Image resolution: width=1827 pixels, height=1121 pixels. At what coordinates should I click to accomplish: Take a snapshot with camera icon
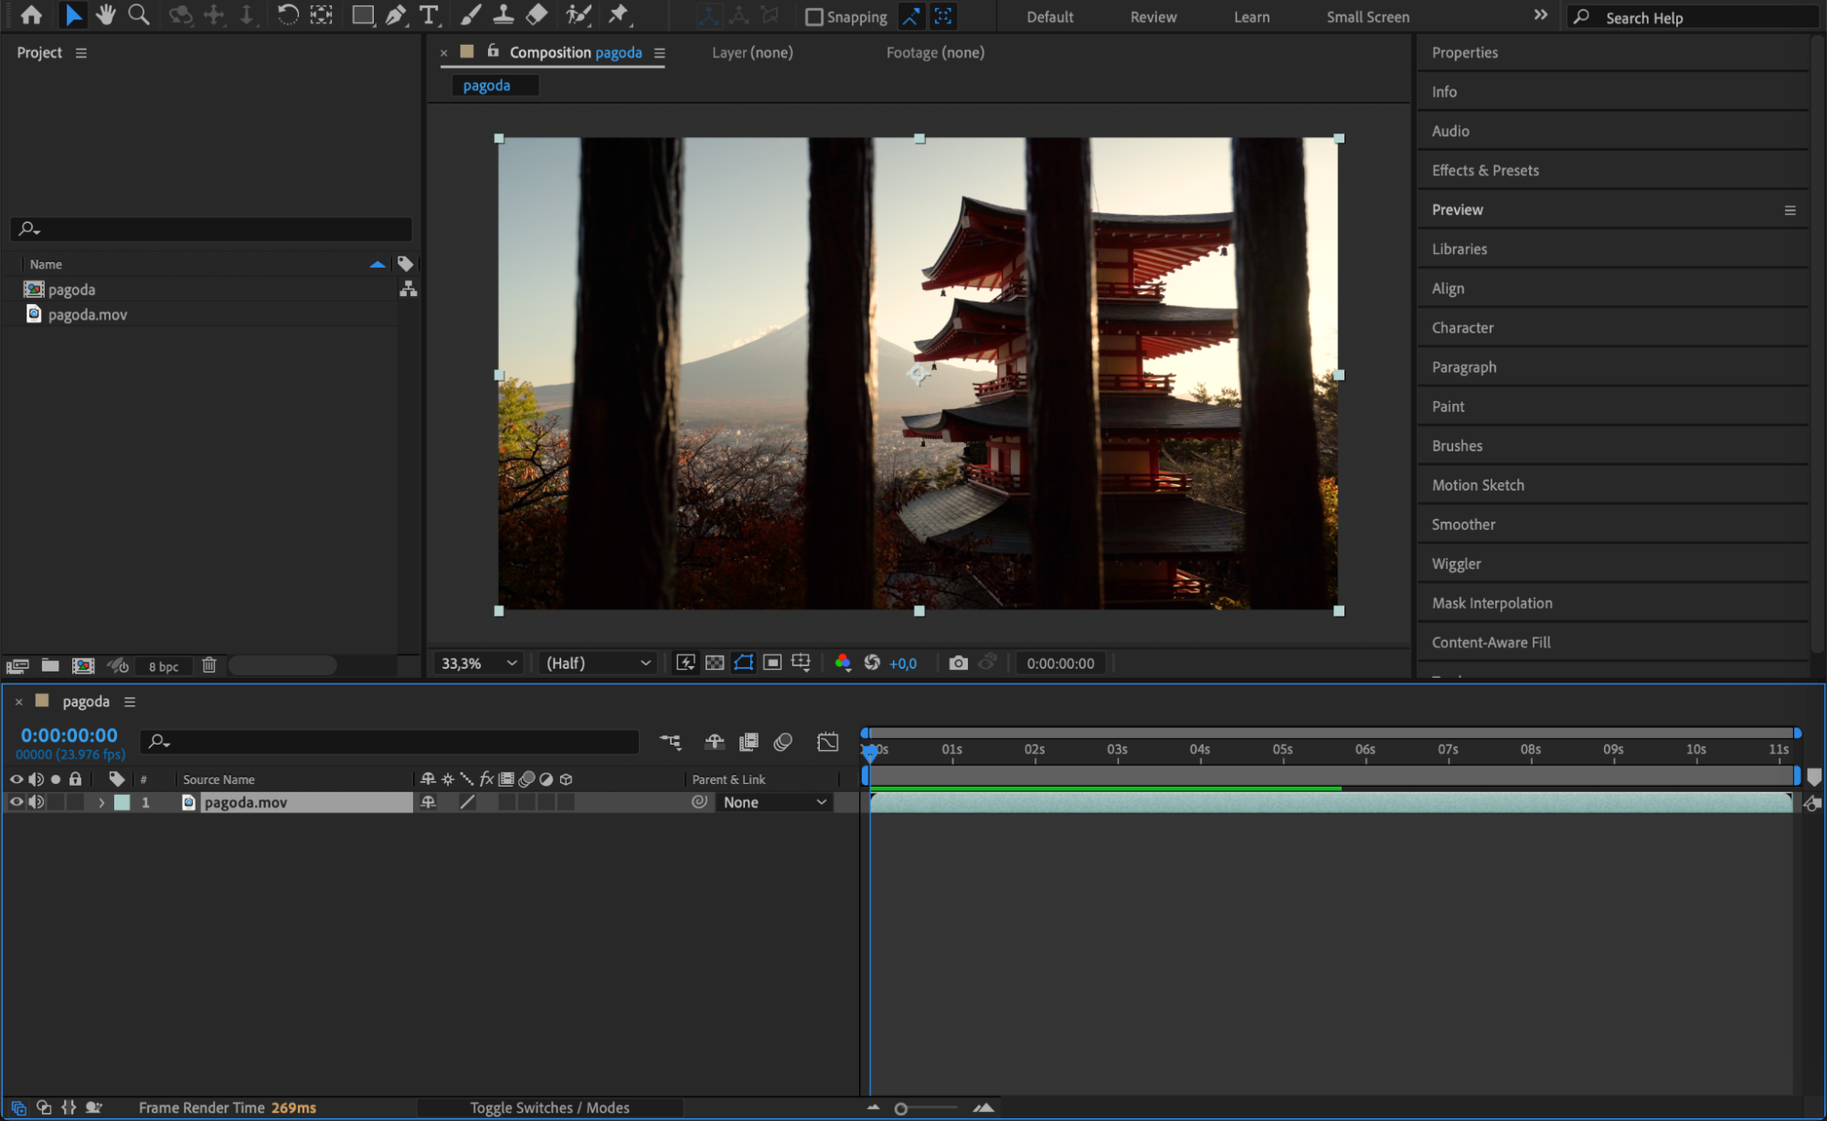click(958, 663)
